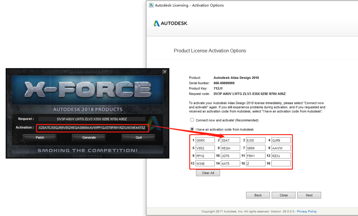The width and height of the screenshot is (358, 216).
Task: Click activation code field 14 containing 4AT5
Action: point(230,163)
